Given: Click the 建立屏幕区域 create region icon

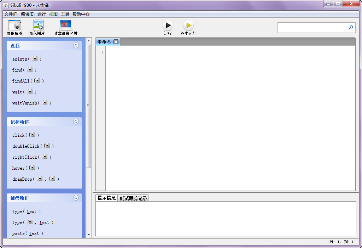Looking at the screenshot, I should point(66,25).
